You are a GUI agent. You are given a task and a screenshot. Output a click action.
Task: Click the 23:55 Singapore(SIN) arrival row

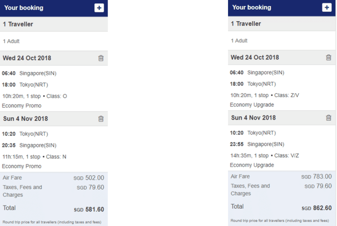coord(257,144)
